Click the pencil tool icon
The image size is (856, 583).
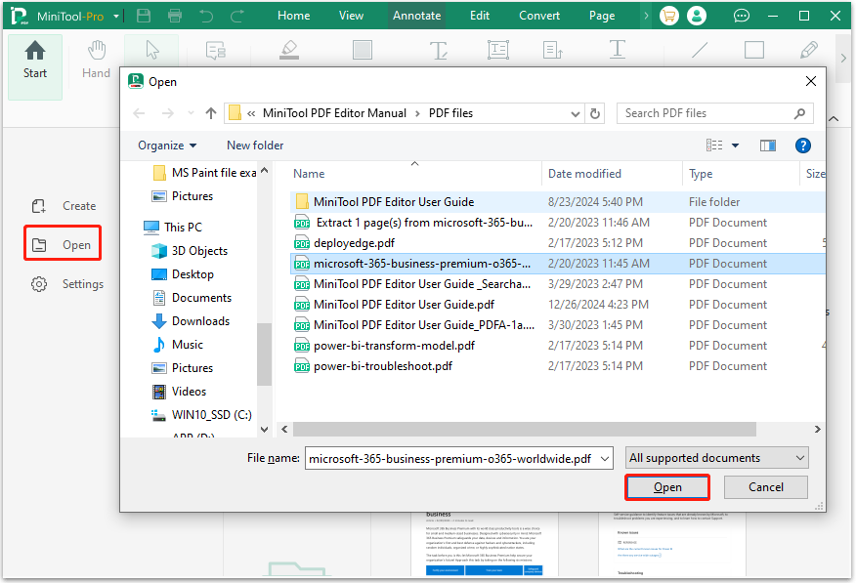[808, 50]
